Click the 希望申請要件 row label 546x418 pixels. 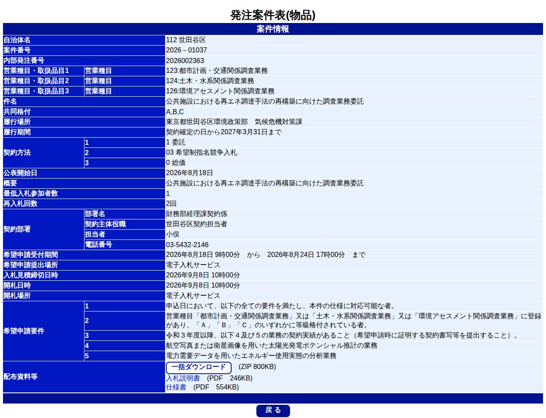point(24,331)
